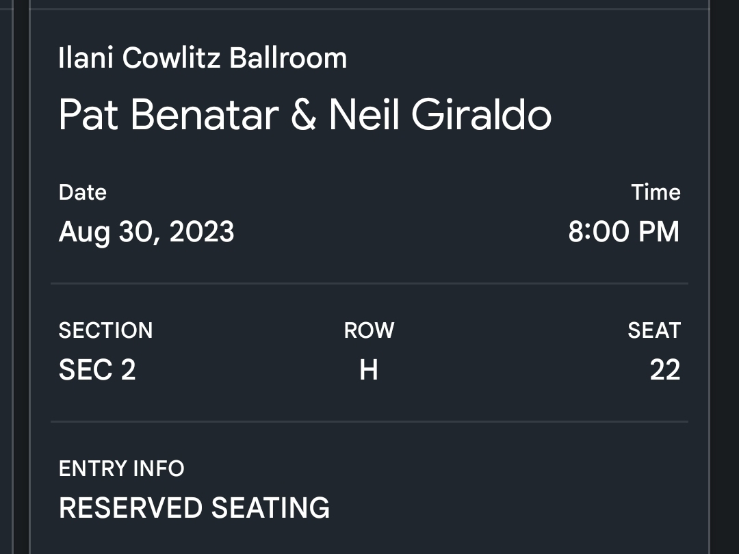The height and width of the screenshot is (554, 739).
Task: Select the RESERVED SEATING text
Action: (194, 507)
